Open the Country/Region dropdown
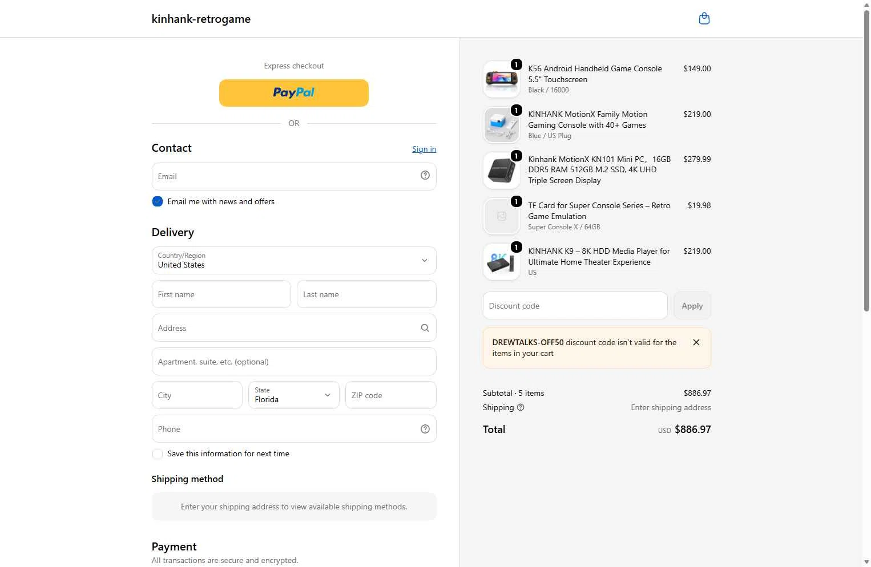Screen dimensions: 871x567 pos(294,261)
